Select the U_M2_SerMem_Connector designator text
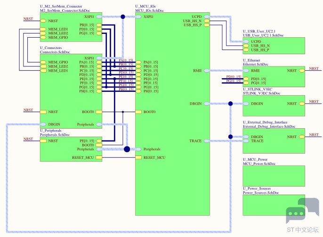The image size is (323, 237). click(61, 7)
